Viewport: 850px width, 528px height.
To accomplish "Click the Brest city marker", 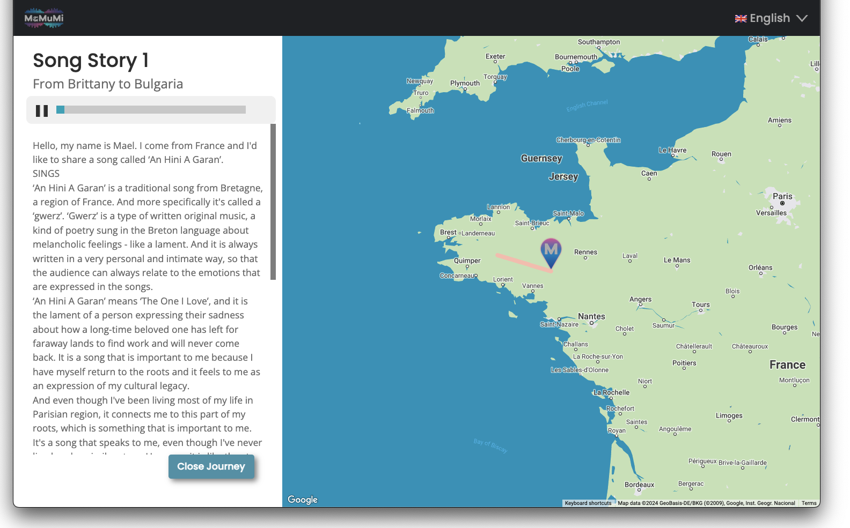I will point(448,233).
